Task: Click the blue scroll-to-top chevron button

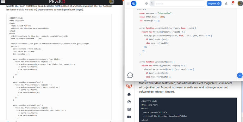Action: click(240, 75)
